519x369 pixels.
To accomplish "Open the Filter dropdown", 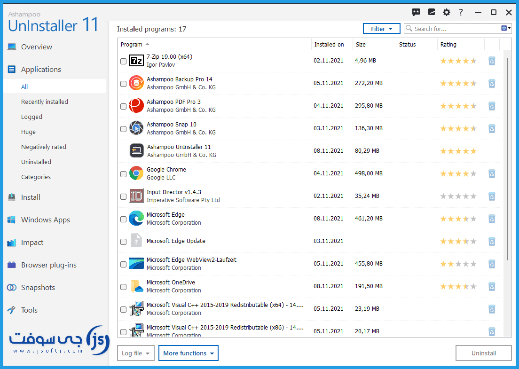I will point(382,29).
